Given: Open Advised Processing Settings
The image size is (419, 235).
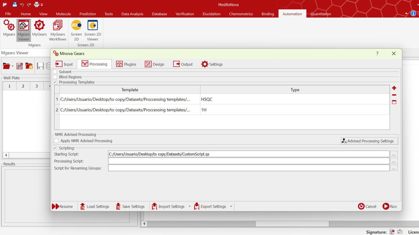Looking at the screenshot, I should coord(369,141).
